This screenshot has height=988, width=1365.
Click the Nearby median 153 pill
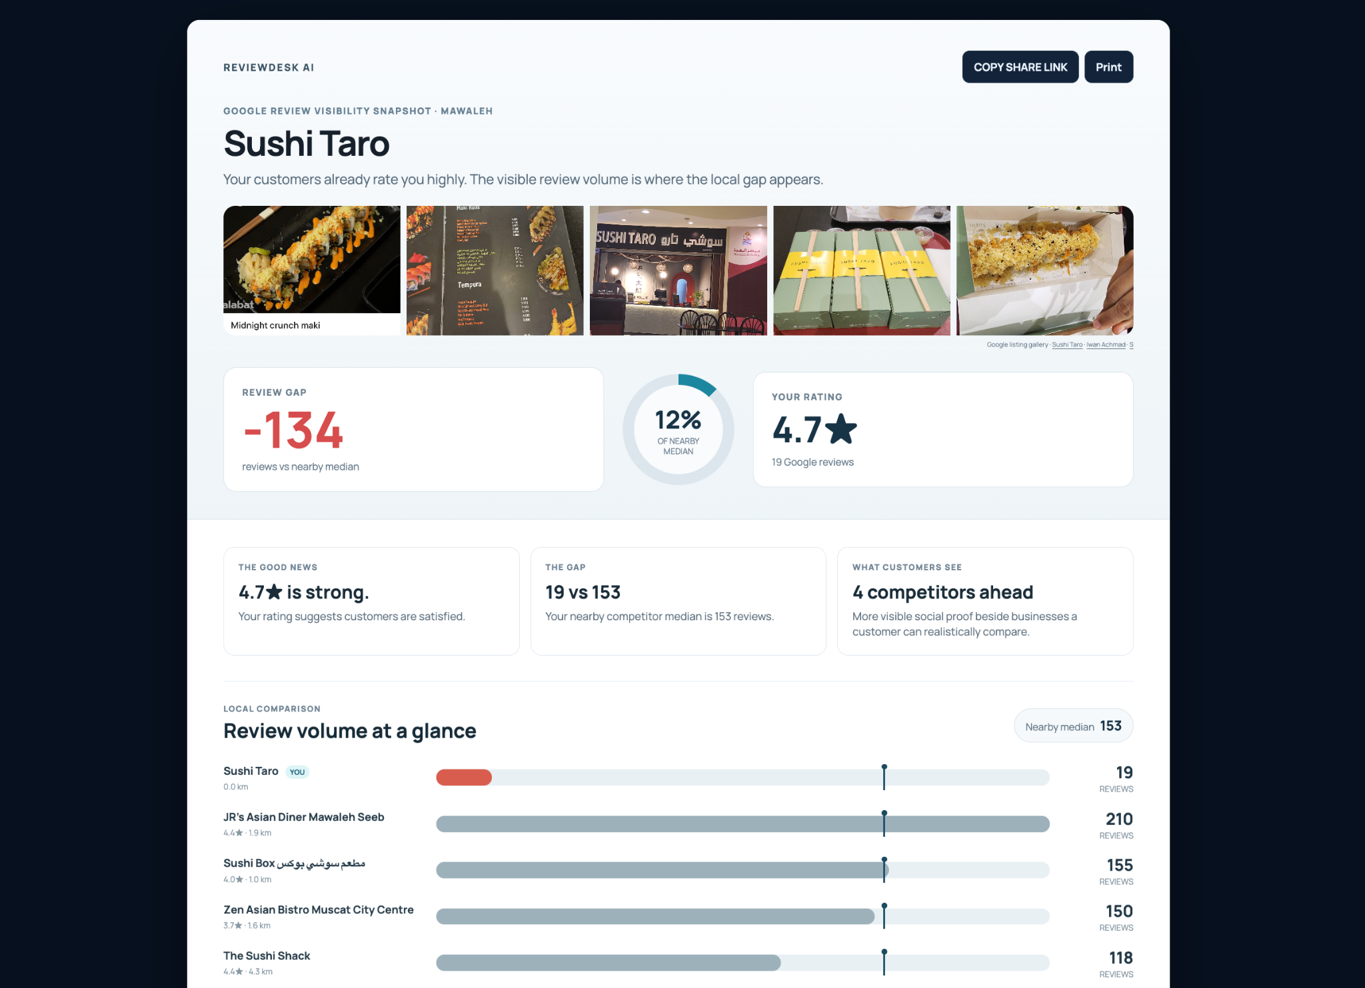[1073, 726]
